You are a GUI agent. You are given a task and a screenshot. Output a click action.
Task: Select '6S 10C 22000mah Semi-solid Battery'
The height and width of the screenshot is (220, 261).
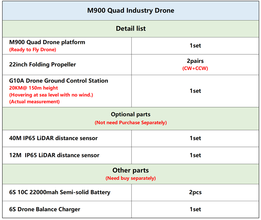60,192
